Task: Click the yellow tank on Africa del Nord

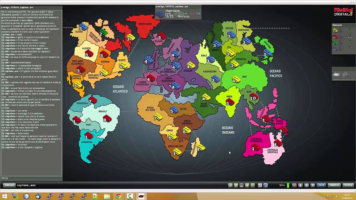Action: tap(158, 117)
